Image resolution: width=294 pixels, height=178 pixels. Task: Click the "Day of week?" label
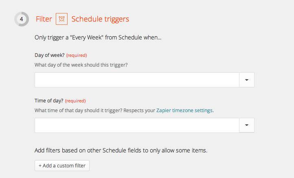tap(50, 55)
